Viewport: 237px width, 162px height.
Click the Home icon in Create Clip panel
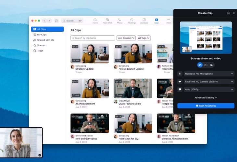click(228, 13)
